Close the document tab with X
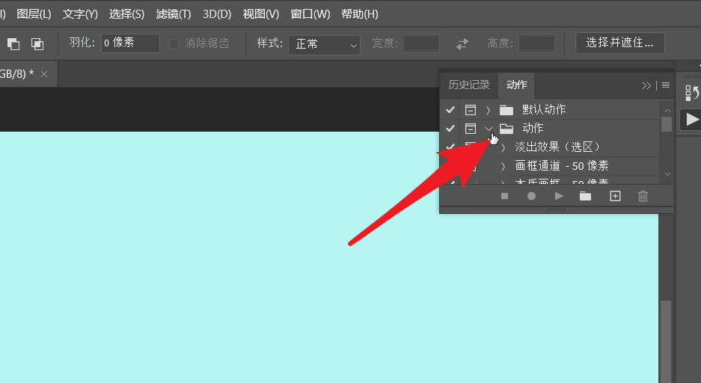 tap(44, 74)
